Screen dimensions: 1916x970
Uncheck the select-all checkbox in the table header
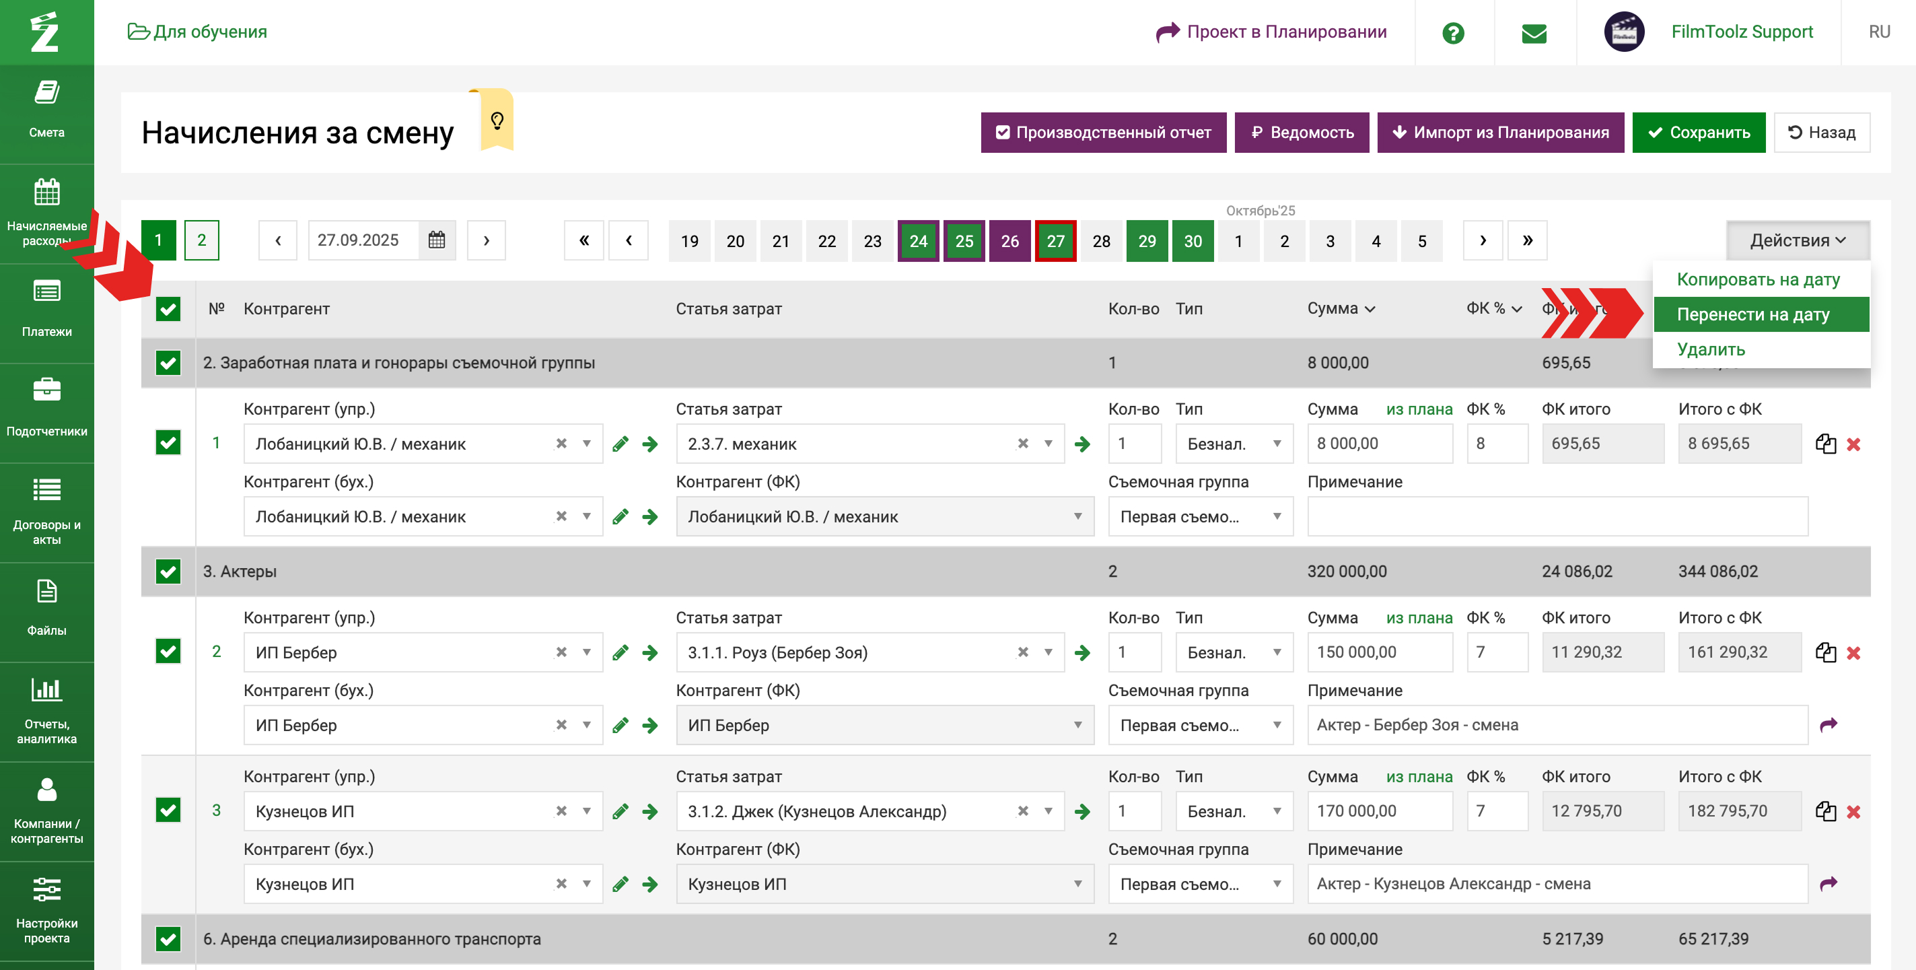coord(168,310)
